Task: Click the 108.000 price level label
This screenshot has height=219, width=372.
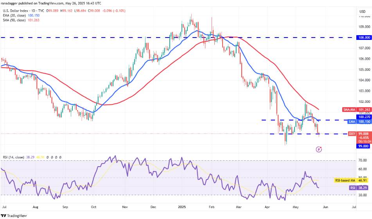Action: click(x=364, y=38)
